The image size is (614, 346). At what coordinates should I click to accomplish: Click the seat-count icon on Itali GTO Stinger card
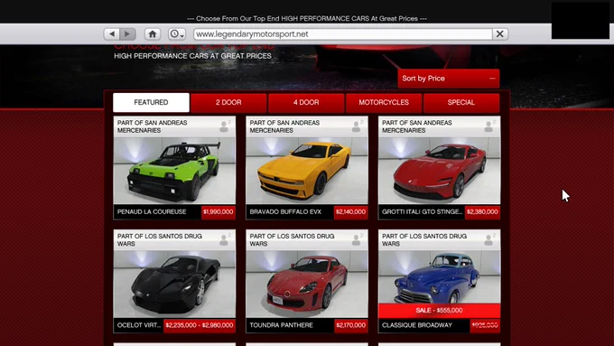click(489, 126)
